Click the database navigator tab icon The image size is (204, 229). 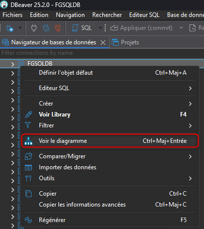5,42
